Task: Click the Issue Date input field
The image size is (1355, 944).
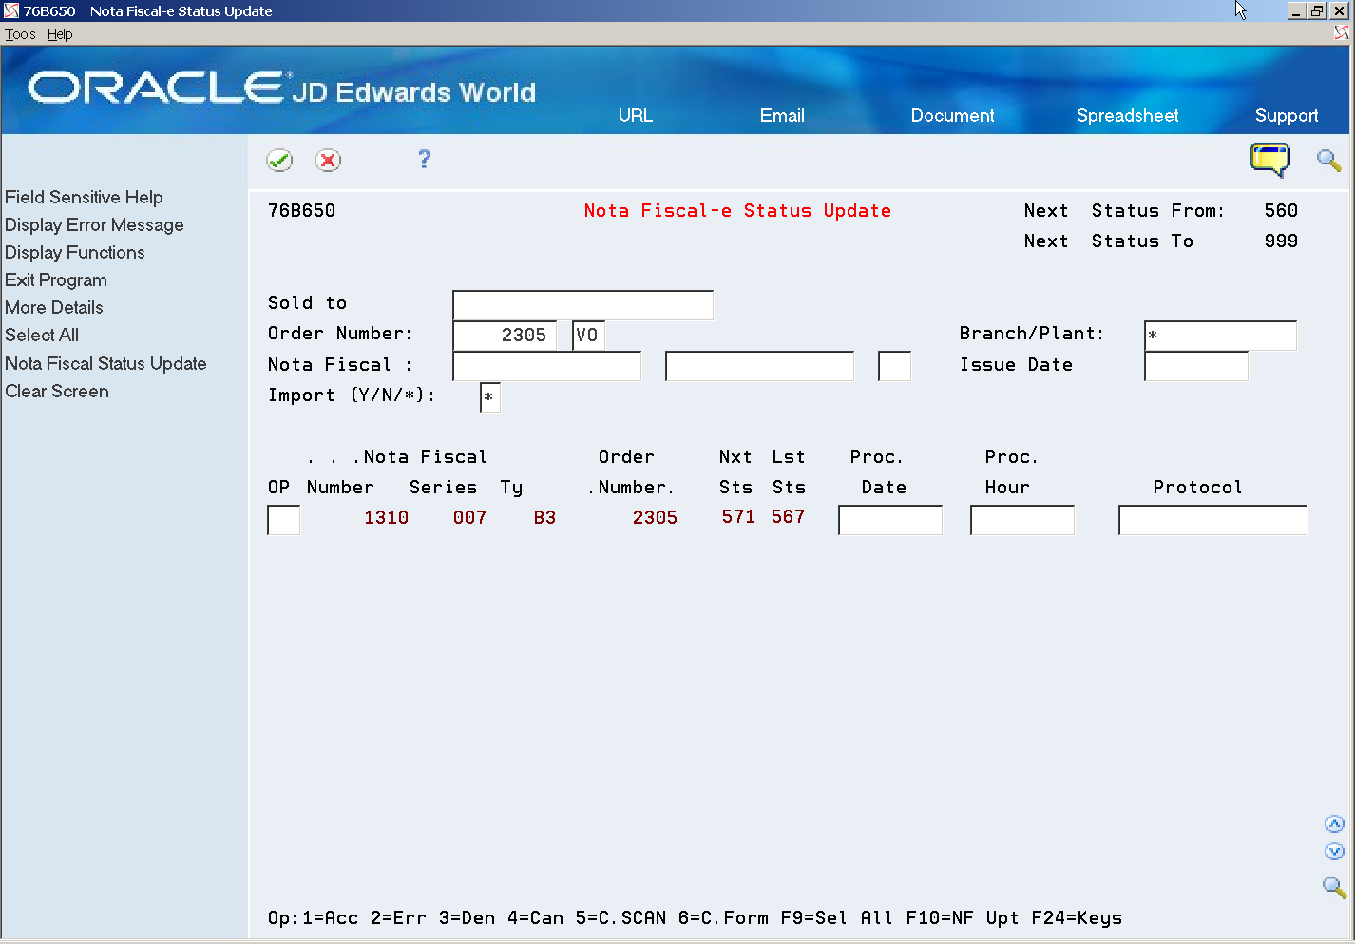Action: point(1196,366)
